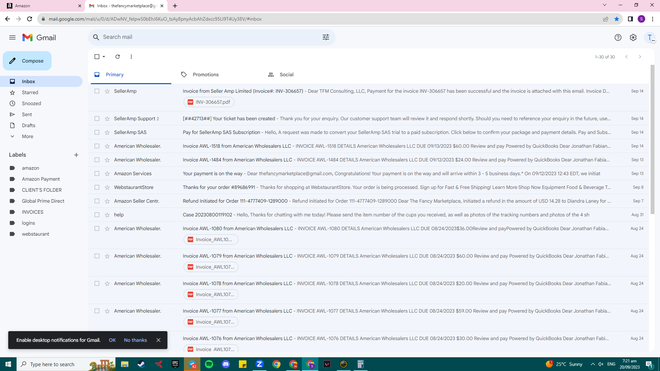The image size is (660, 371).
Task: Open a new Chrome tab
Action: [175, 6]
